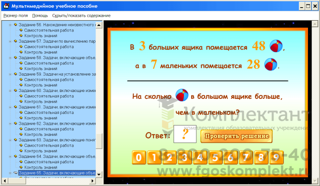Open Контроль знаний under Задание 63
The width and height of the screenshot is (320, 186).
41,151
